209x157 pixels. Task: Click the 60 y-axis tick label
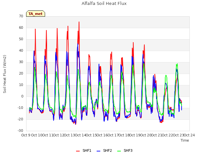tap(21, 27)
